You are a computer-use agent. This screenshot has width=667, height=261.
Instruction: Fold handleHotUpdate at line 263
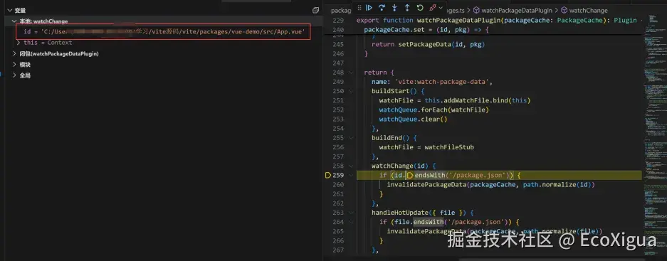pos(351,213)
